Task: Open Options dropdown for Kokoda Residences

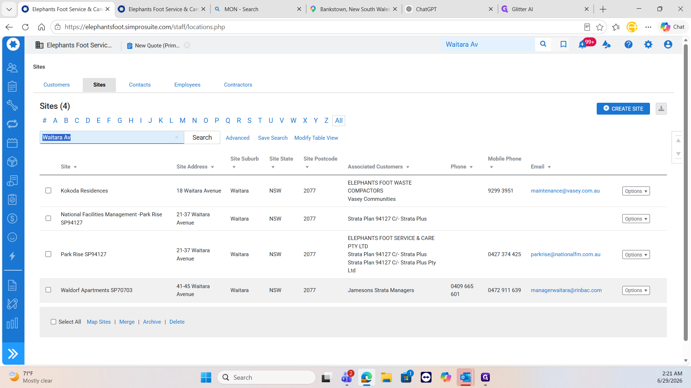Action: tap(636, 191)
